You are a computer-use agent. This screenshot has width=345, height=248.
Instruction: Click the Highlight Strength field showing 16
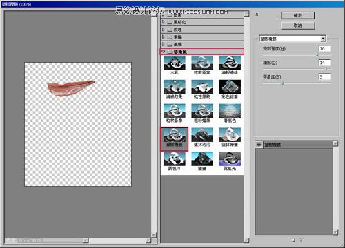[x=324, y=48]
